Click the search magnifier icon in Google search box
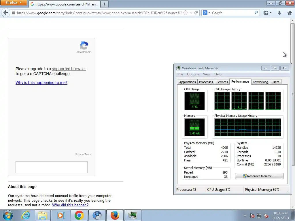Screen dimensions: 295x221 click(x=256, y=13)
